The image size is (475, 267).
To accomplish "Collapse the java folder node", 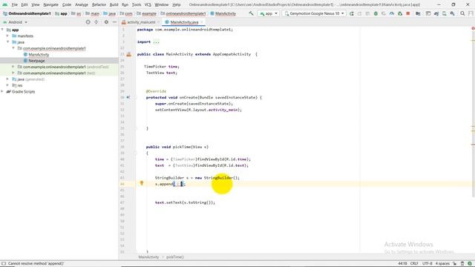I will point(7,42).
